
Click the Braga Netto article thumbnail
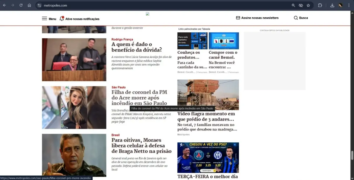pyautogui.click(x=74, y=155)
